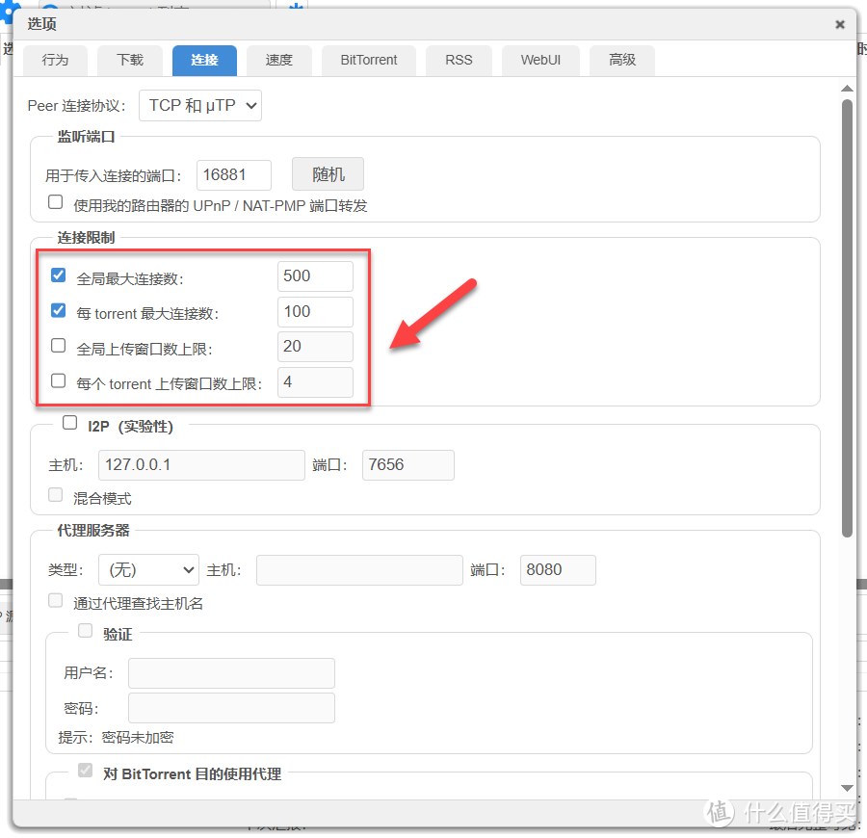Open the proxy 类型 dropdown showing (无)
867x838 pixels.
[148, 570]
